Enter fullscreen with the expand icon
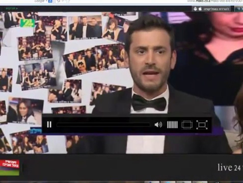This screenshot has height=183, width=243. 202,125
